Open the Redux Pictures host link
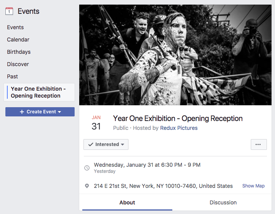Image resolution: width=275 pixels, height=214 pixels. point(179,128)
